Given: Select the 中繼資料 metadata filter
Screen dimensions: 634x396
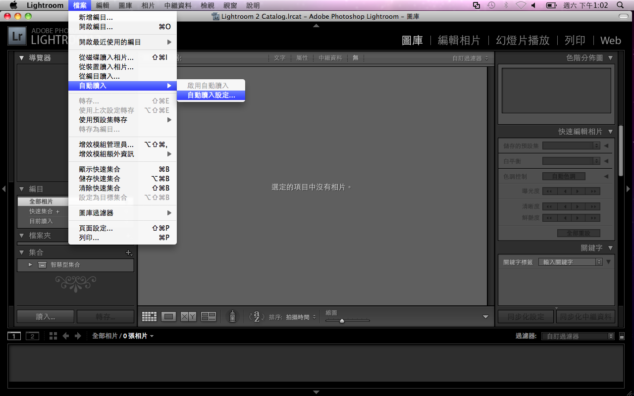Looking at the screenshot, I should [330, 58].
